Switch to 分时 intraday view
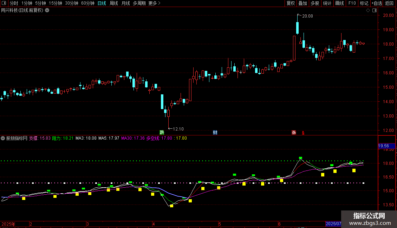The height and width of the screenshot is (228, 397). coord(14,3)
